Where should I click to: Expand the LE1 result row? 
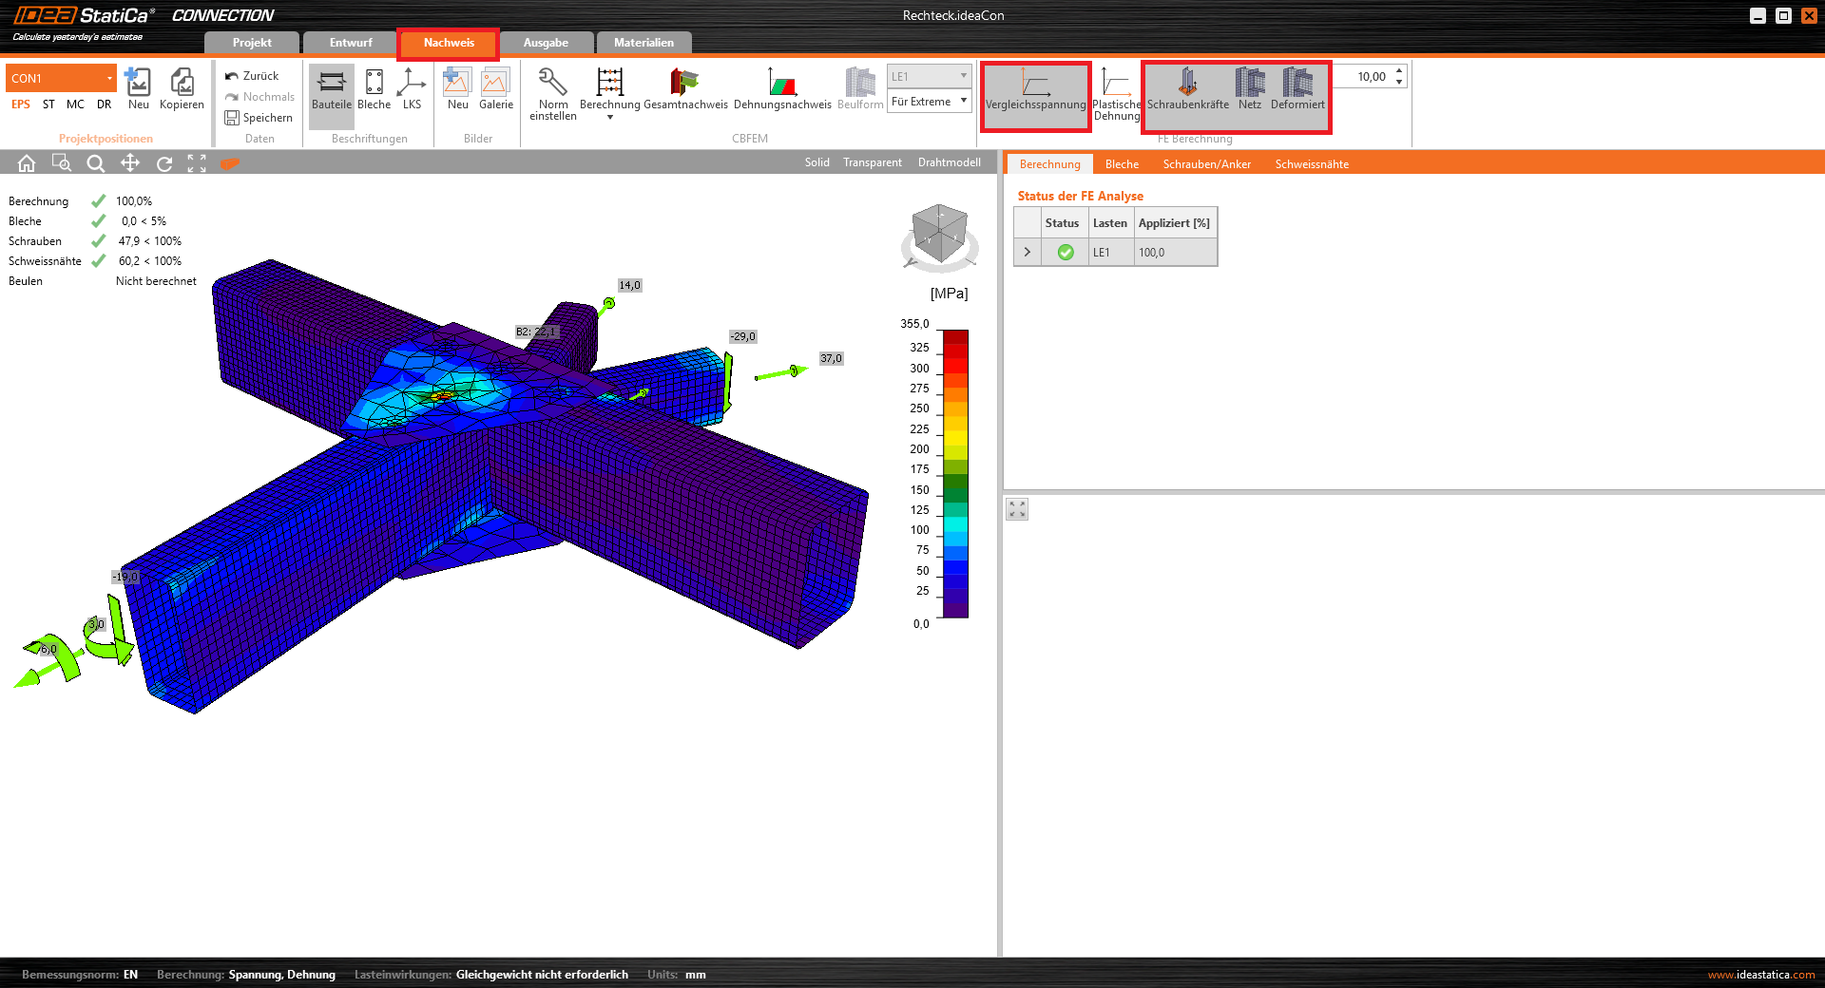[1027, 253]
